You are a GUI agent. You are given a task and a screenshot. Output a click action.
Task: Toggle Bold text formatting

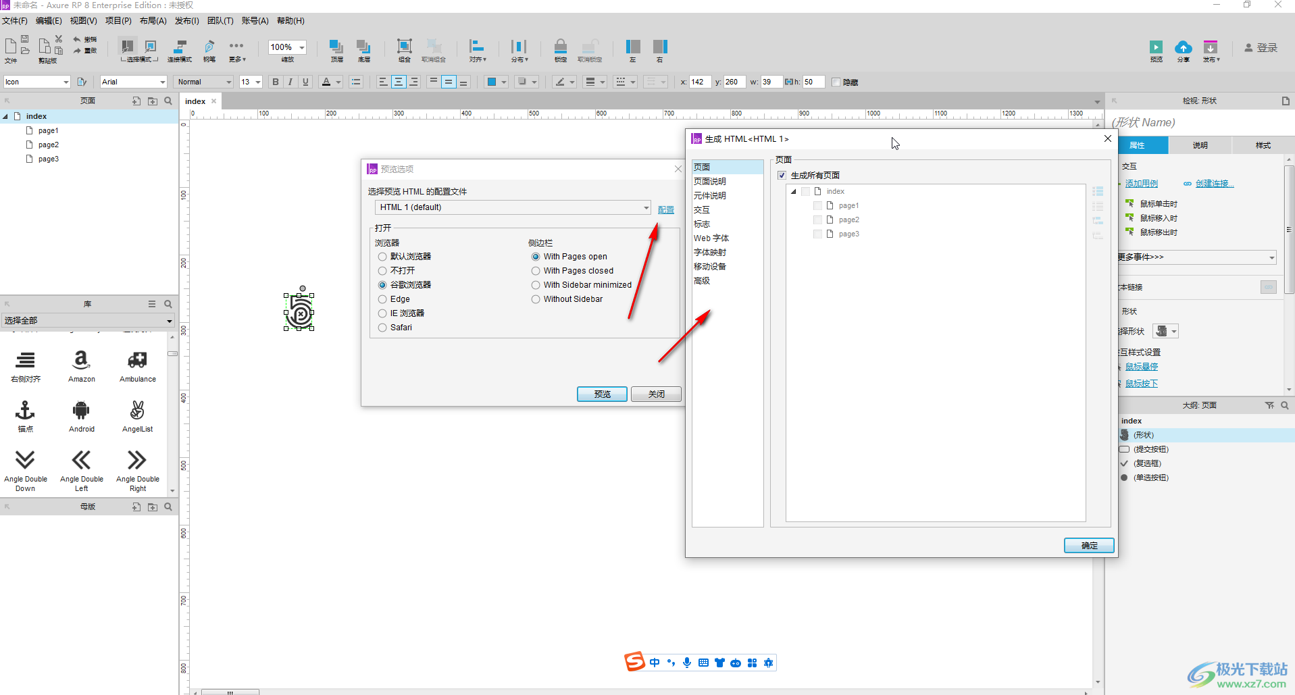(275, 82)
